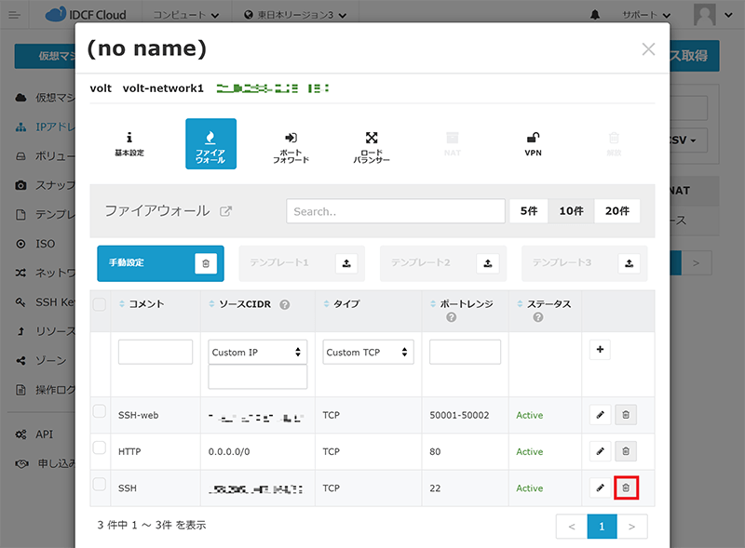
Task: Click the trash icon in the SSH-web row
Action: pos(626,415)
